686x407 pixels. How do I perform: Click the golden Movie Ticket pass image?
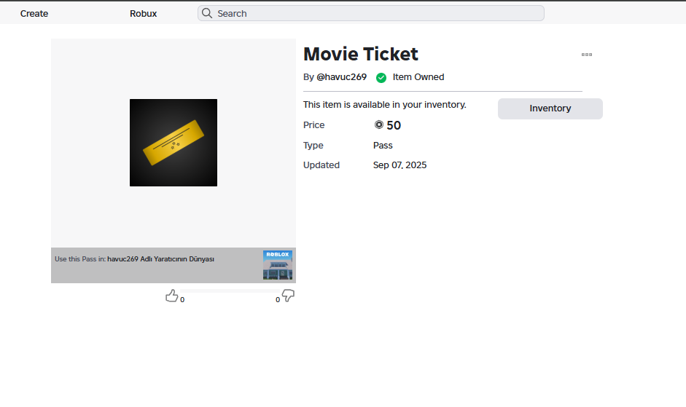pos(174,143)
